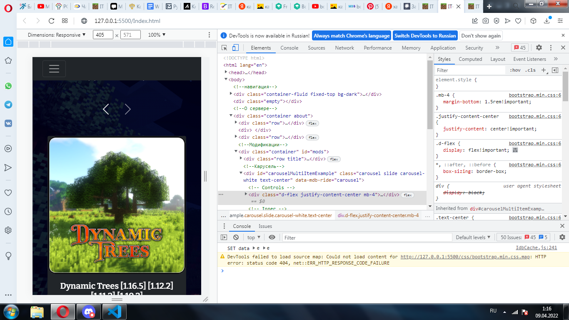
Task: Open bookmarks star in the Opera sidebar
Action: point(8,61)
